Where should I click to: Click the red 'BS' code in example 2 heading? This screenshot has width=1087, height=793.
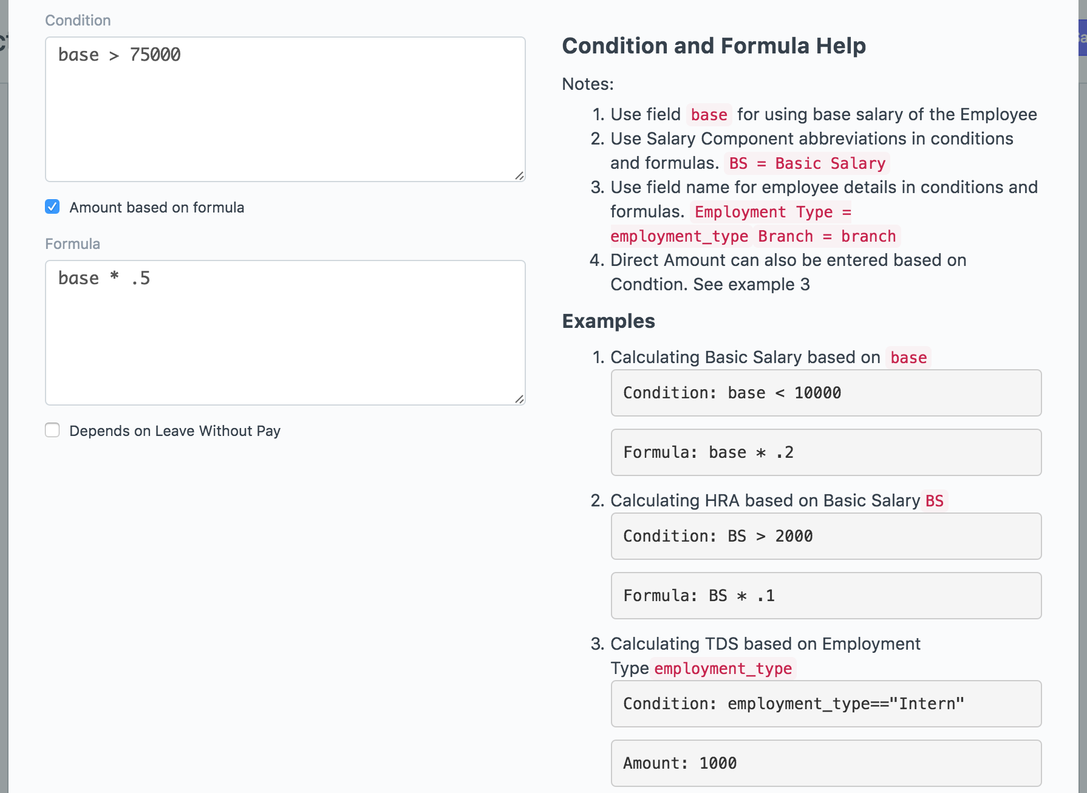tap(934, 501)
